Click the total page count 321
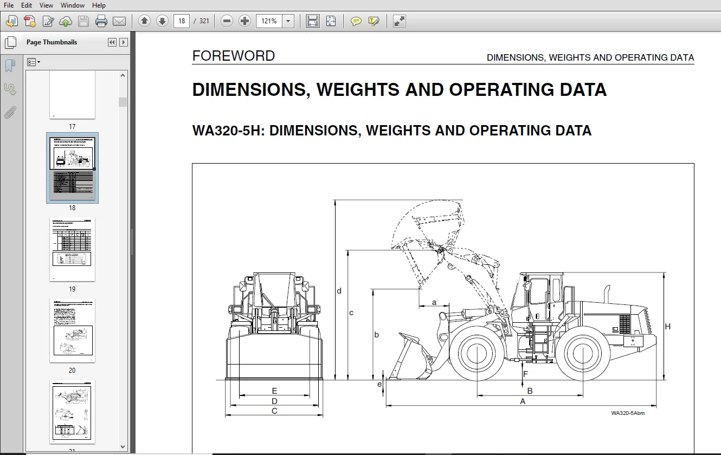 pyautogui.click(x=204, y=21)
